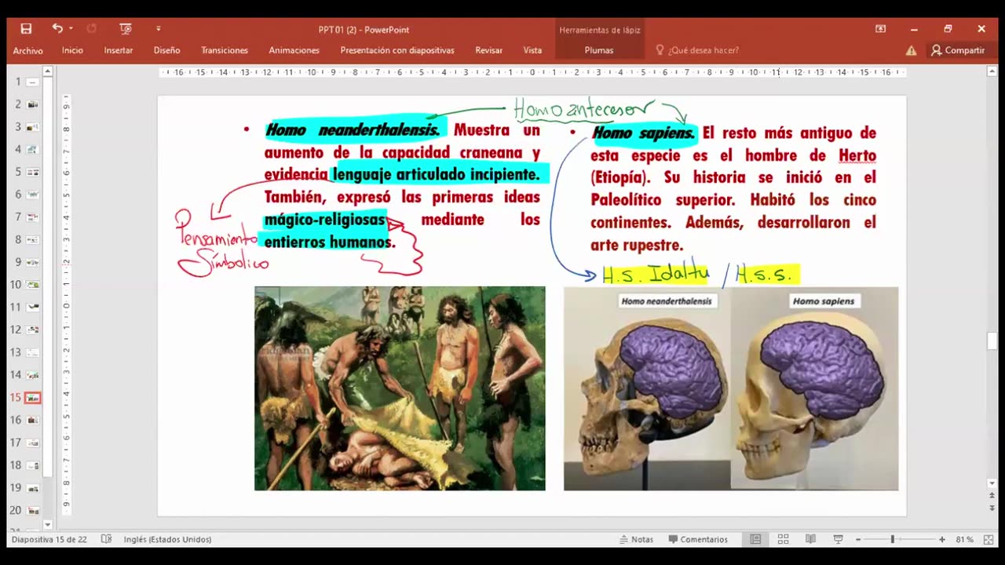The image size is (1005, 565).
Task: Select slide 6 thumbnail
Action: point(32,195)
